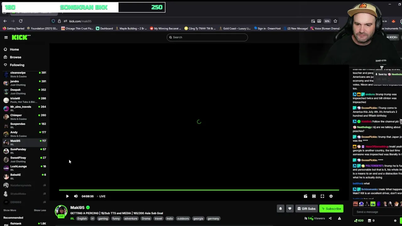The height and width of the screenshot is (226, 402).
Task: Open the chat shop icon
Action: pyautogui.click(x=369, y=221)
